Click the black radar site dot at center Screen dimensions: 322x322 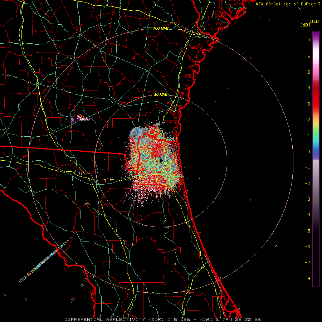(x=161, y=161)
